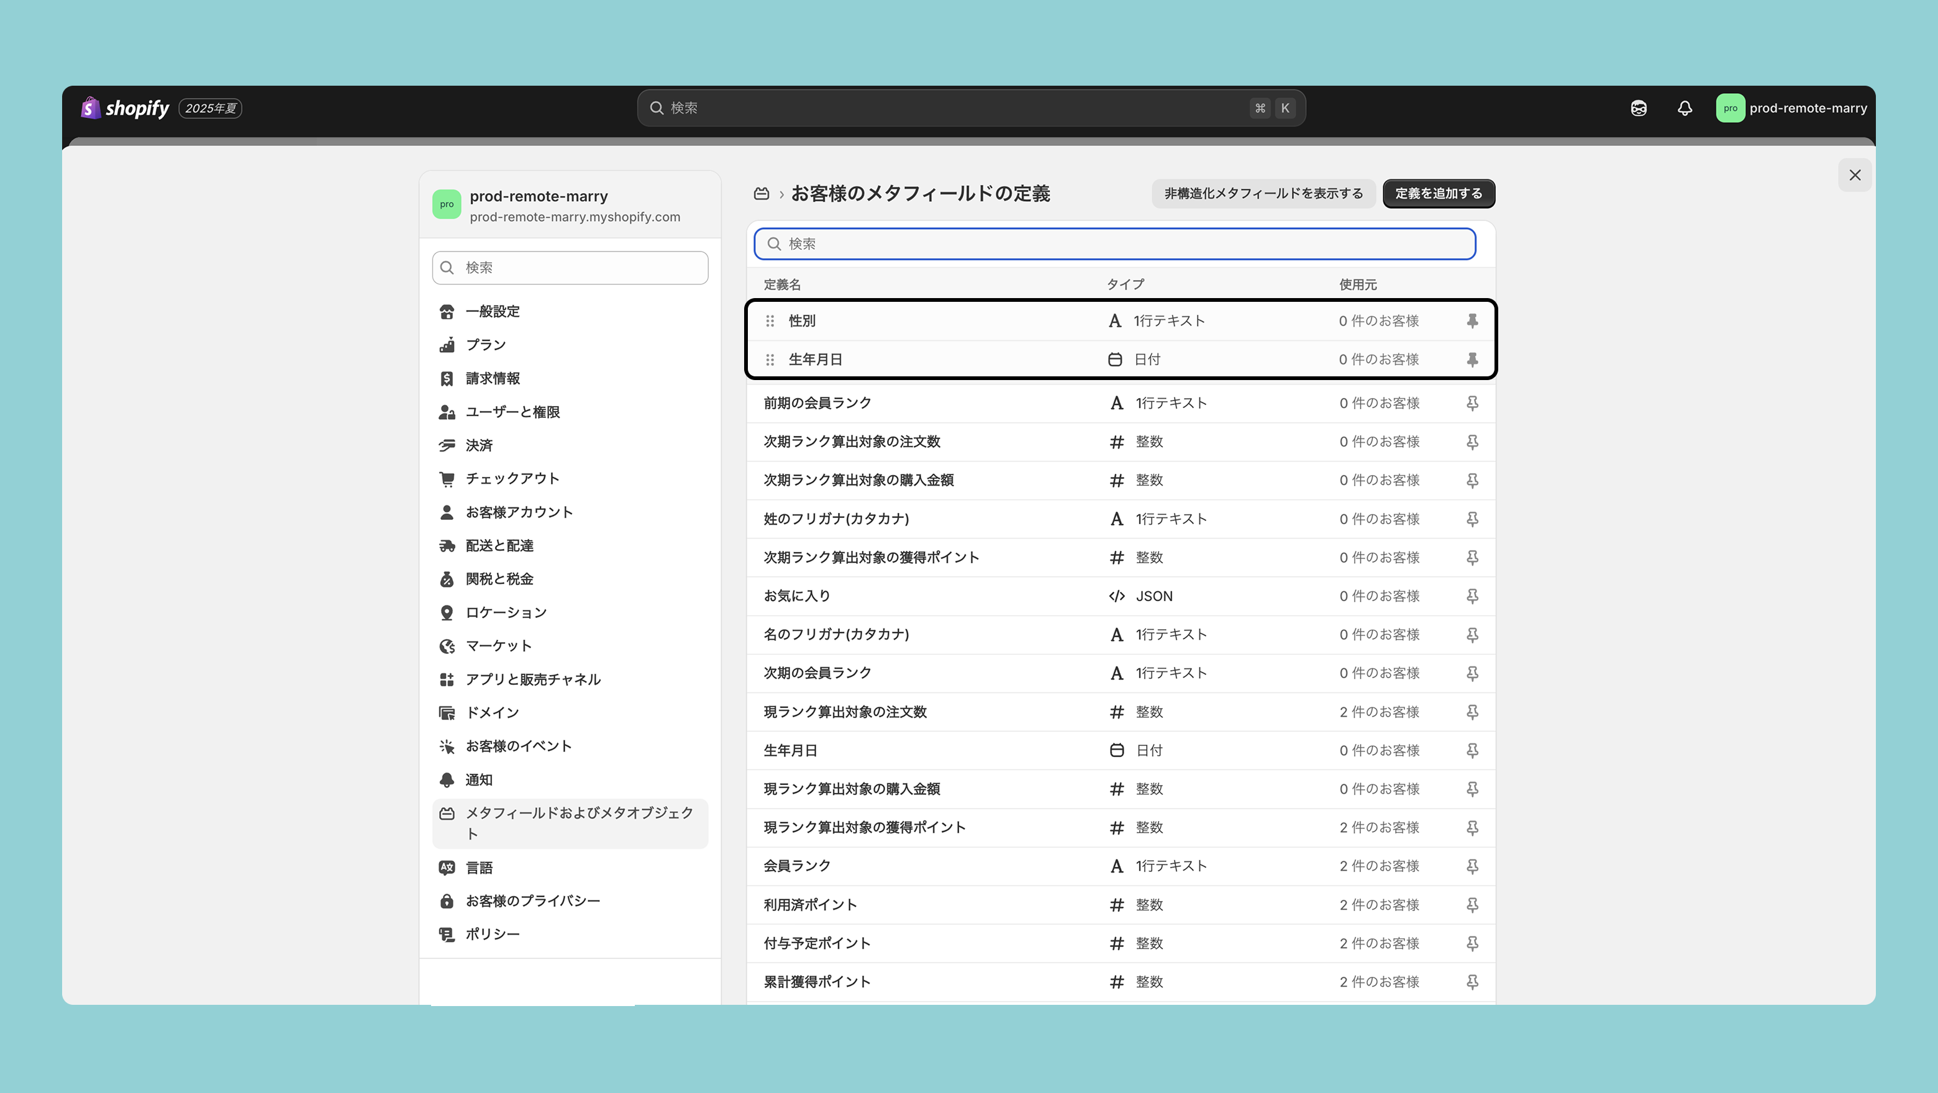
Task: Pin the 会員ランク definition
Action: click(x=1472, y=866)
